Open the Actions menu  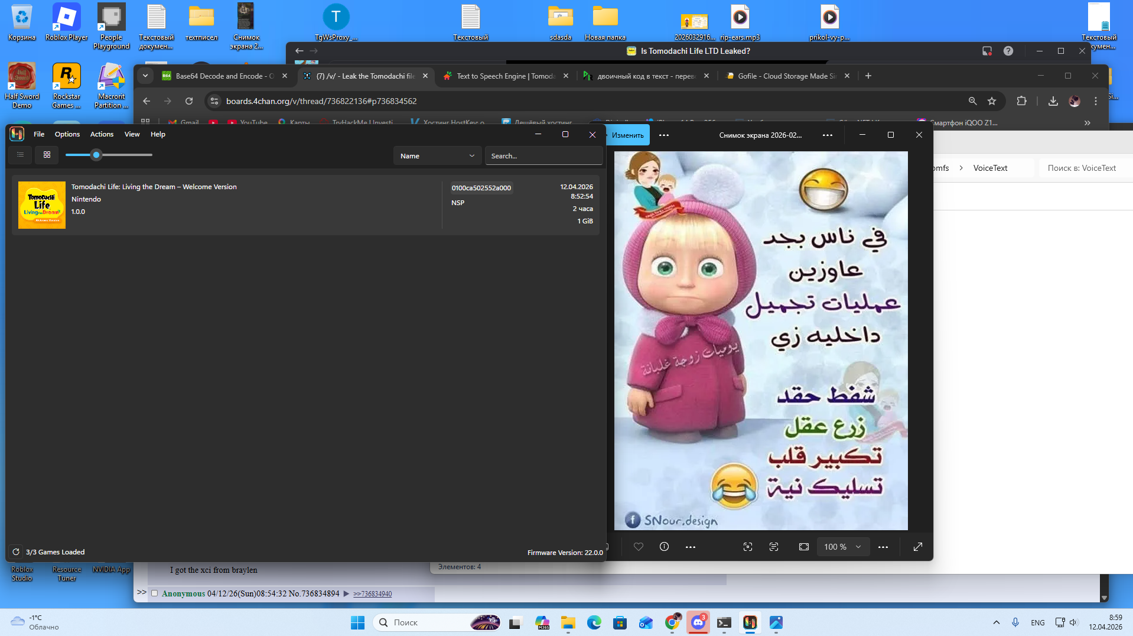coord(102,134)
